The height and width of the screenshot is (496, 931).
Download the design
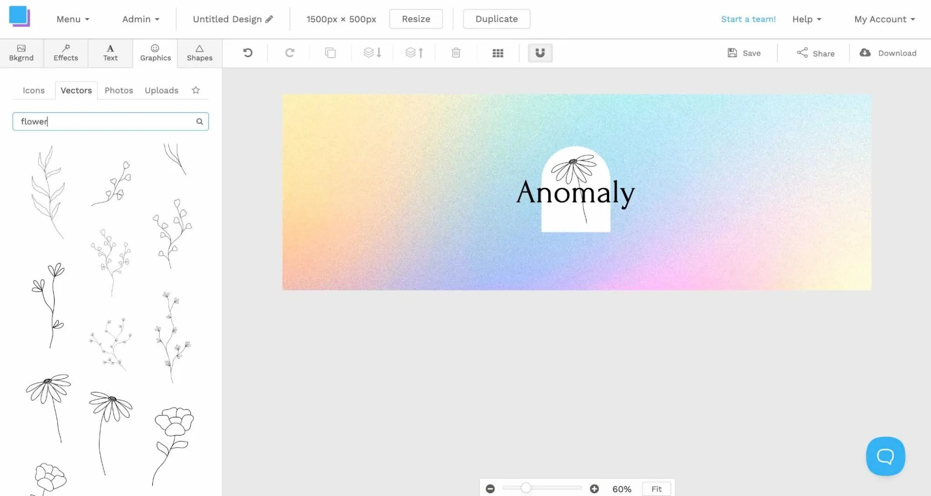tap(888, 53)
